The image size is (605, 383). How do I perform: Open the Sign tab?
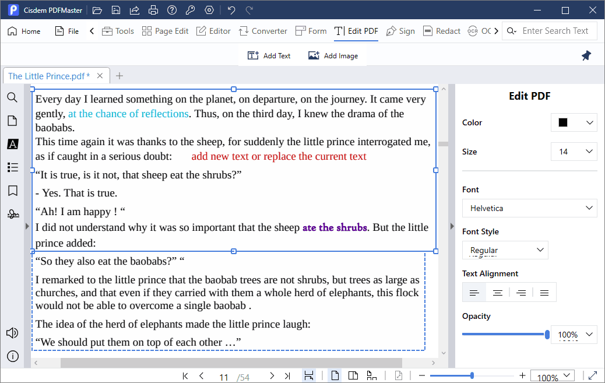click(x=400, y=31)
